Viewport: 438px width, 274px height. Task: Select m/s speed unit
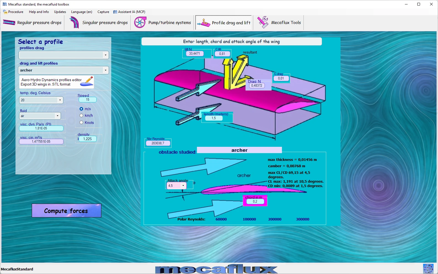tap(81, 109)
